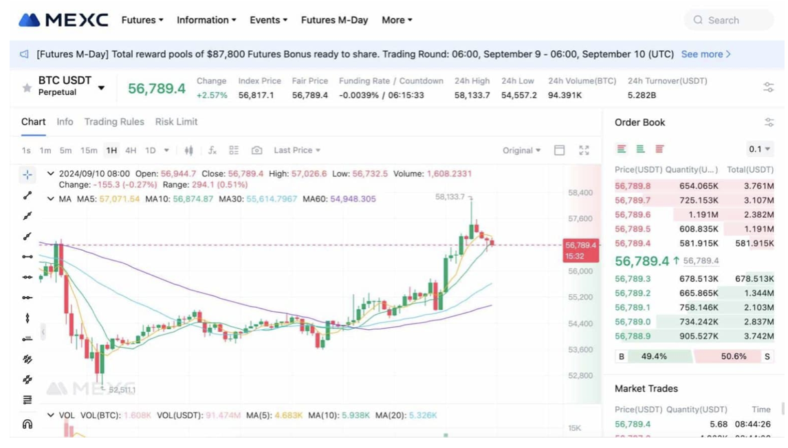Screen dimensions: 788x448
Task: Switch chart interval to 1D
Action: pos(151,150)
